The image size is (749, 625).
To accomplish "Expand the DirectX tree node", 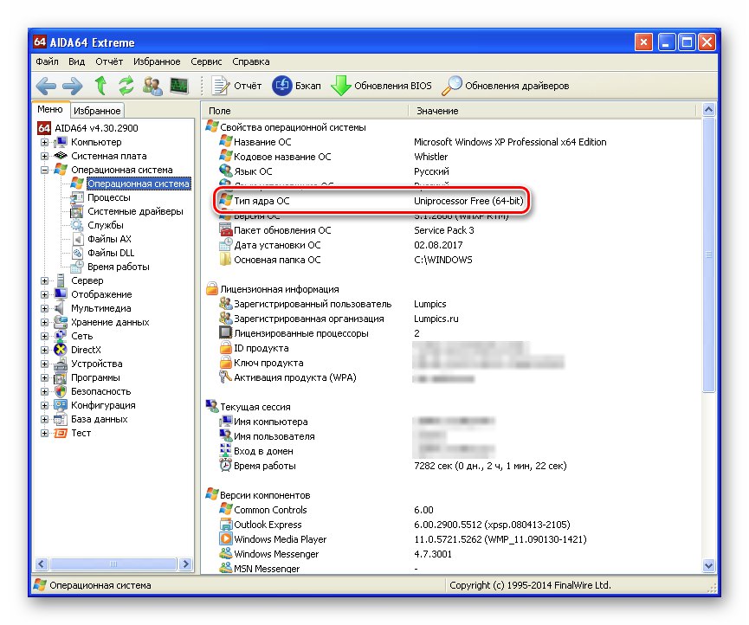I will [44, 350].
